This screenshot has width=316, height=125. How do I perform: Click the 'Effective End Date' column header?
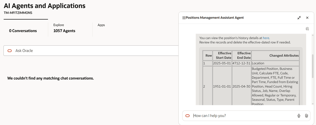pyautogui.click(x=241, y=55)
